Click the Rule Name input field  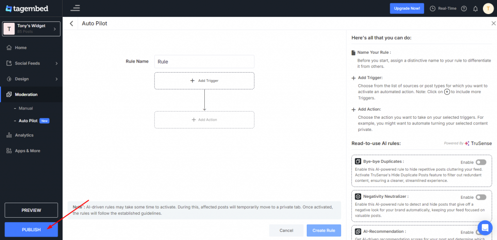coord(204,62)
